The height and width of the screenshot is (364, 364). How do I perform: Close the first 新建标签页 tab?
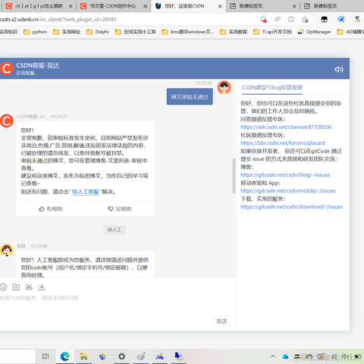[x=294, y=6]
